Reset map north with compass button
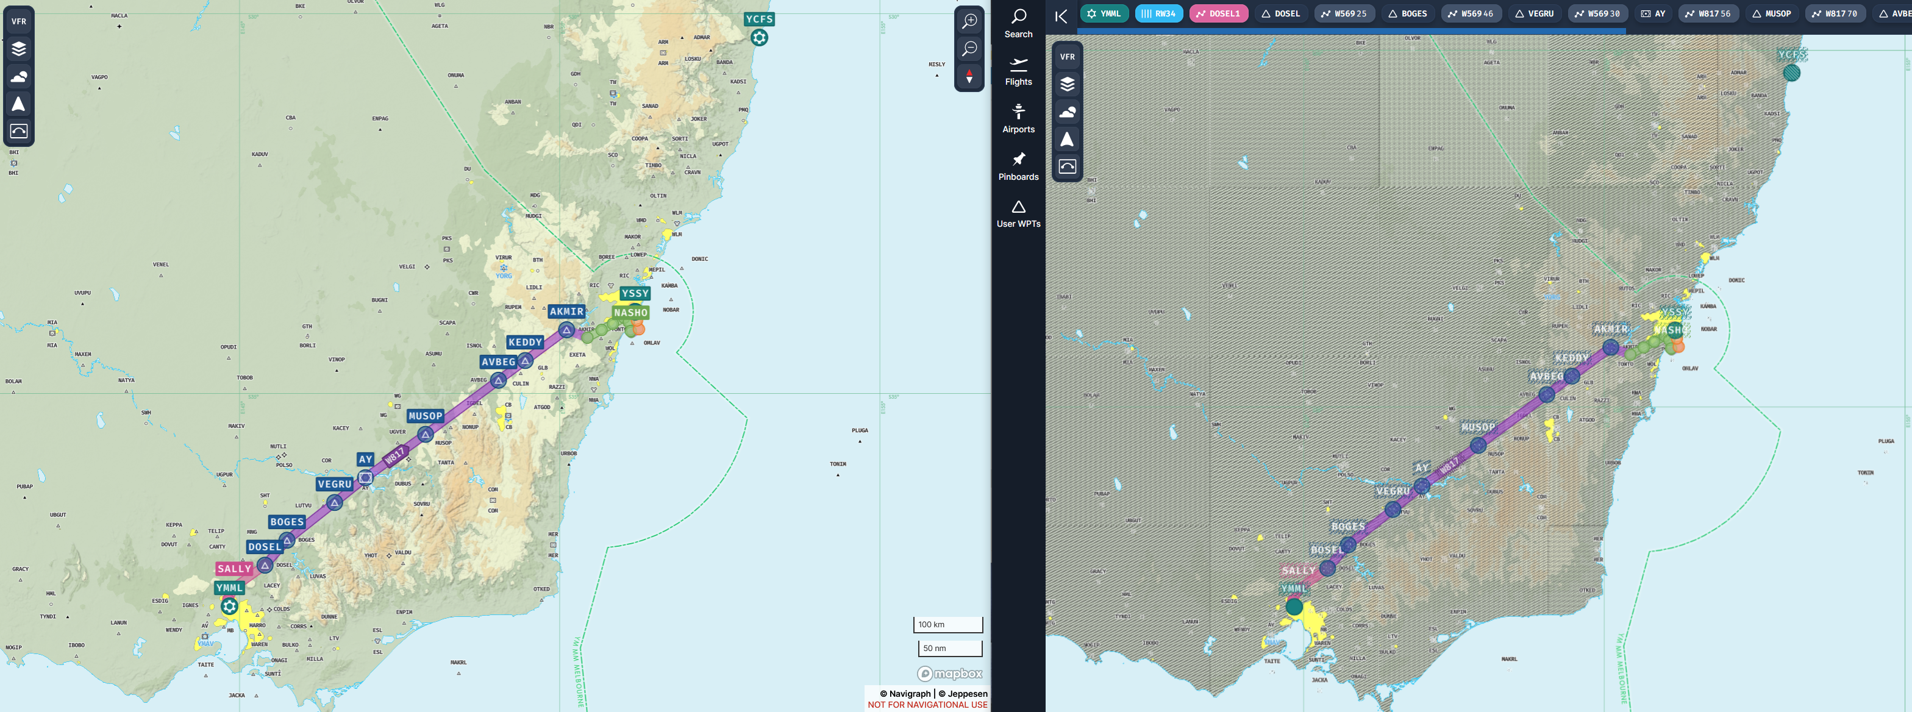The image size is (1912, 712). tap(969, 76)
